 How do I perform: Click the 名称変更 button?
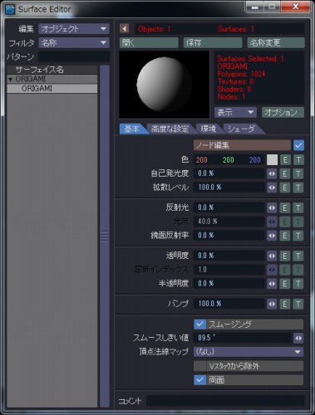tap(276, 43)
